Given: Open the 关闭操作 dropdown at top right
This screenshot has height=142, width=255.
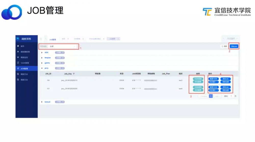Looking at the screenshot, I should point(232,39).
